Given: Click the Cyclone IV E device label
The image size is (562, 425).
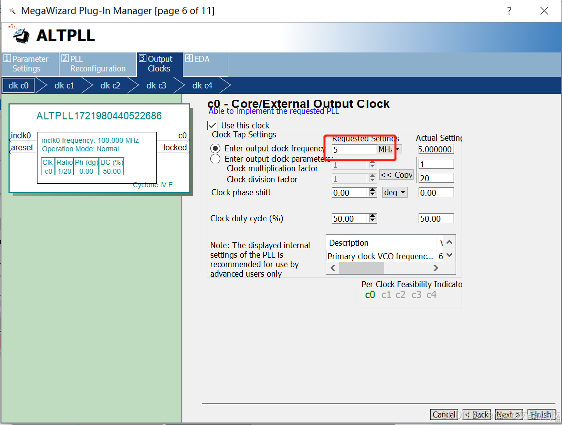Looking at the screenshot, I should pos(153,185).
